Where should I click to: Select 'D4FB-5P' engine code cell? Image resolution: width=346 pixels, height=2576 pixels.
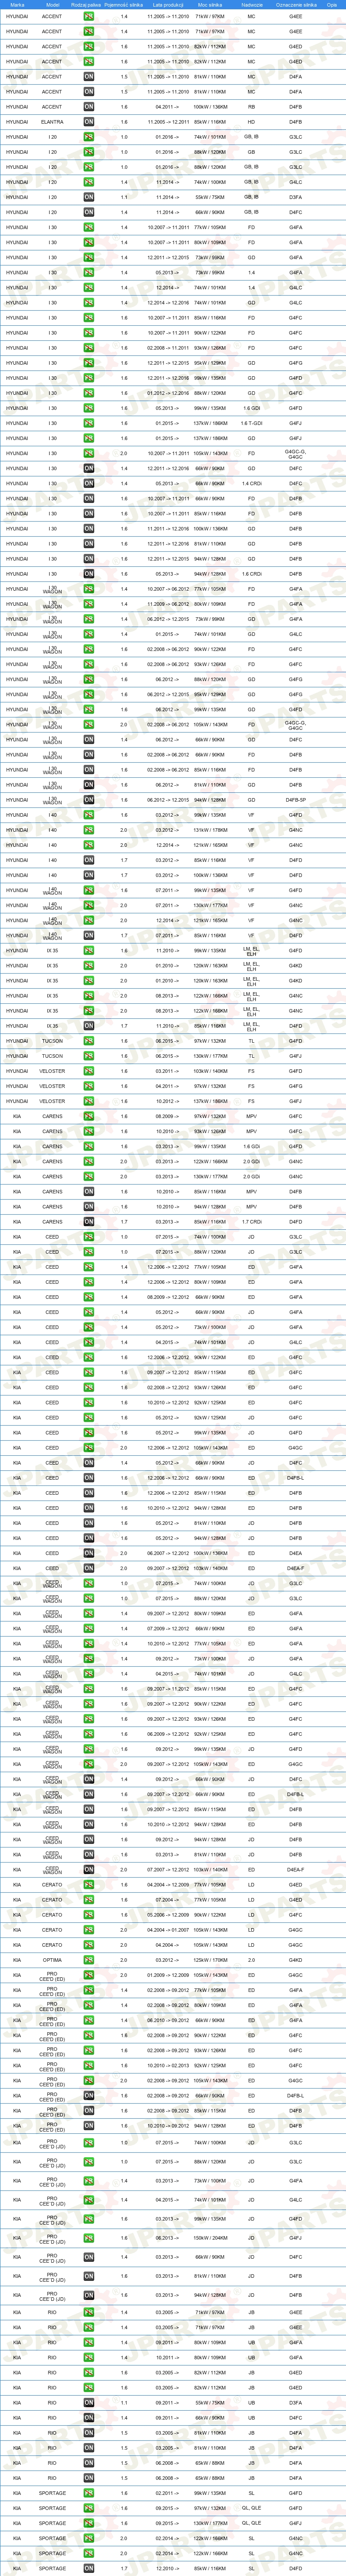[x=295, y=800]
